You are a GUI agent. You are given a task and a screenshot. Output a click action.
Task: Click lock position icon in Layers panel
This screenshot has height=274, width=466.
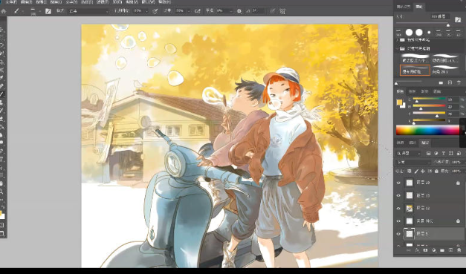pos(423,172)
